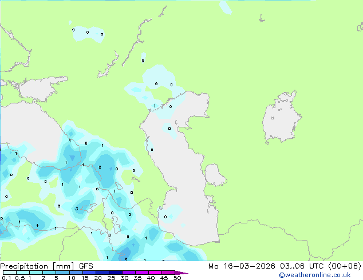Click the legend scale label "10"
This screenshot has height=280, width=363.
tap(72, 278)
